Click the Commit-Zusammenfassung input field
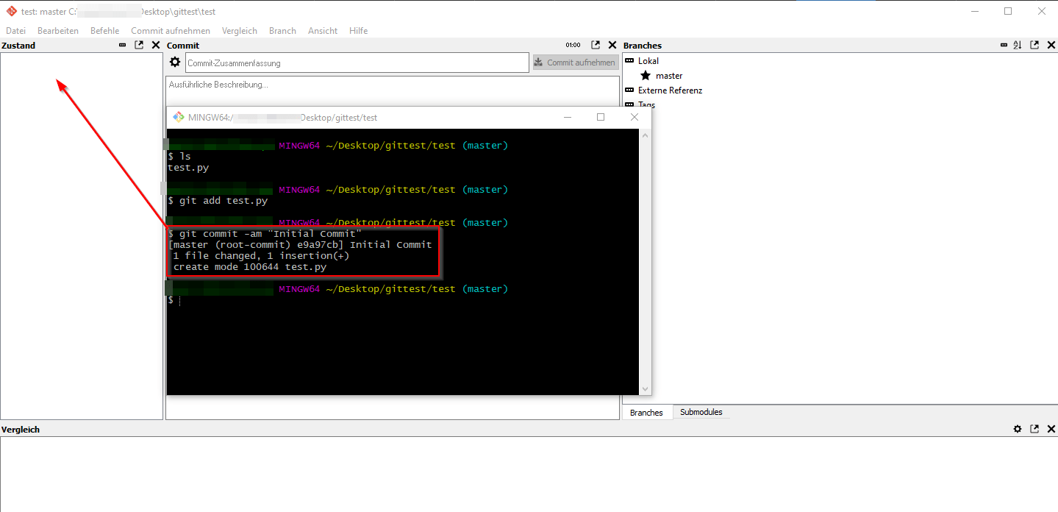 [357, 63]
